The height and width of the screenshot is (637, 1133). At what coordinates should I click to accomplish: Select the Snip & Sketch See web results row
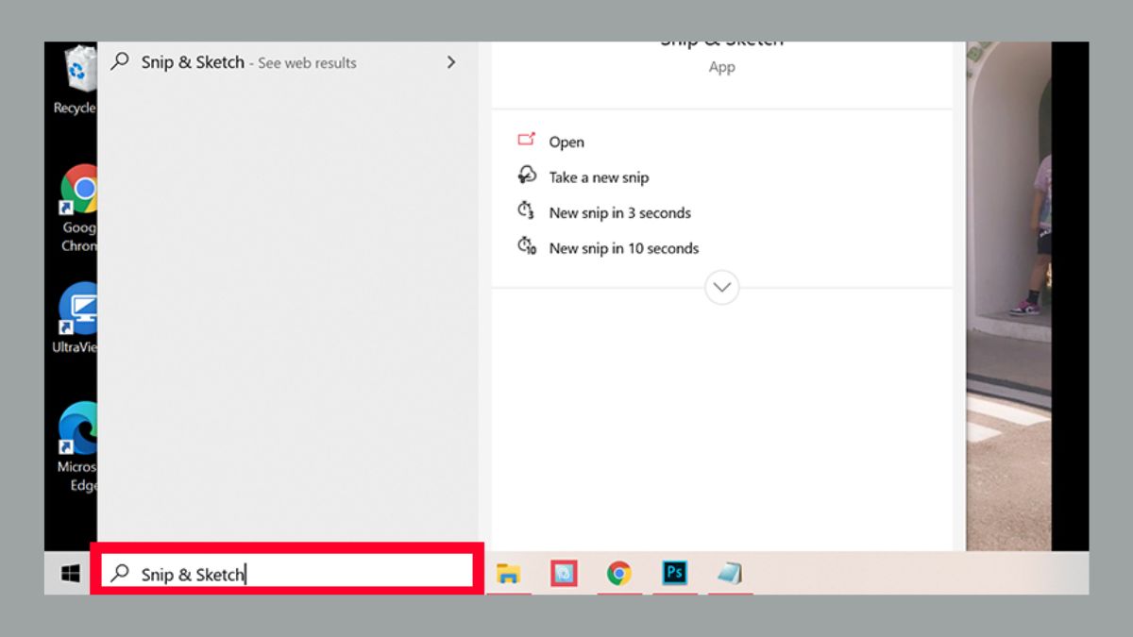[287, 62]
